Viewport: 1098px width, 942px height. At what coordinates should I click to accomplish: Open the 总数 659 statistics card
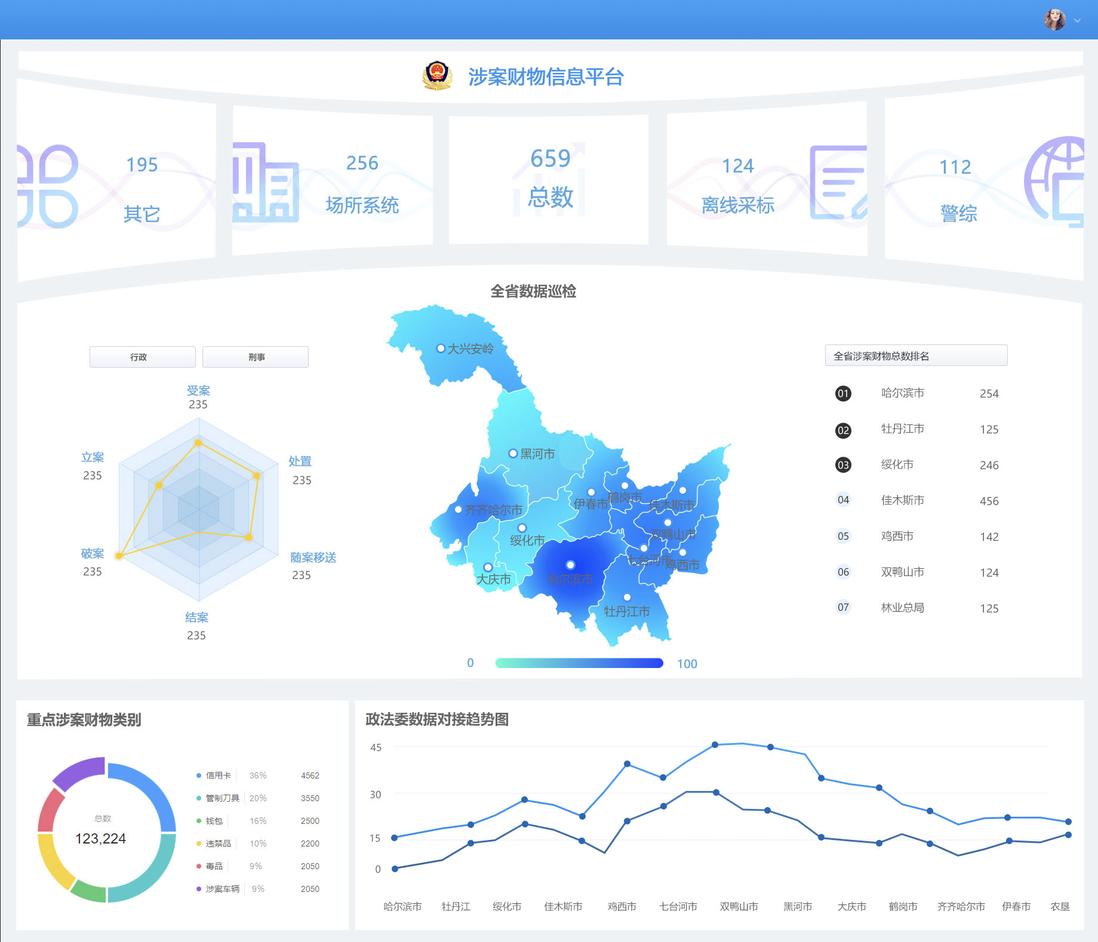coord(549,179)
